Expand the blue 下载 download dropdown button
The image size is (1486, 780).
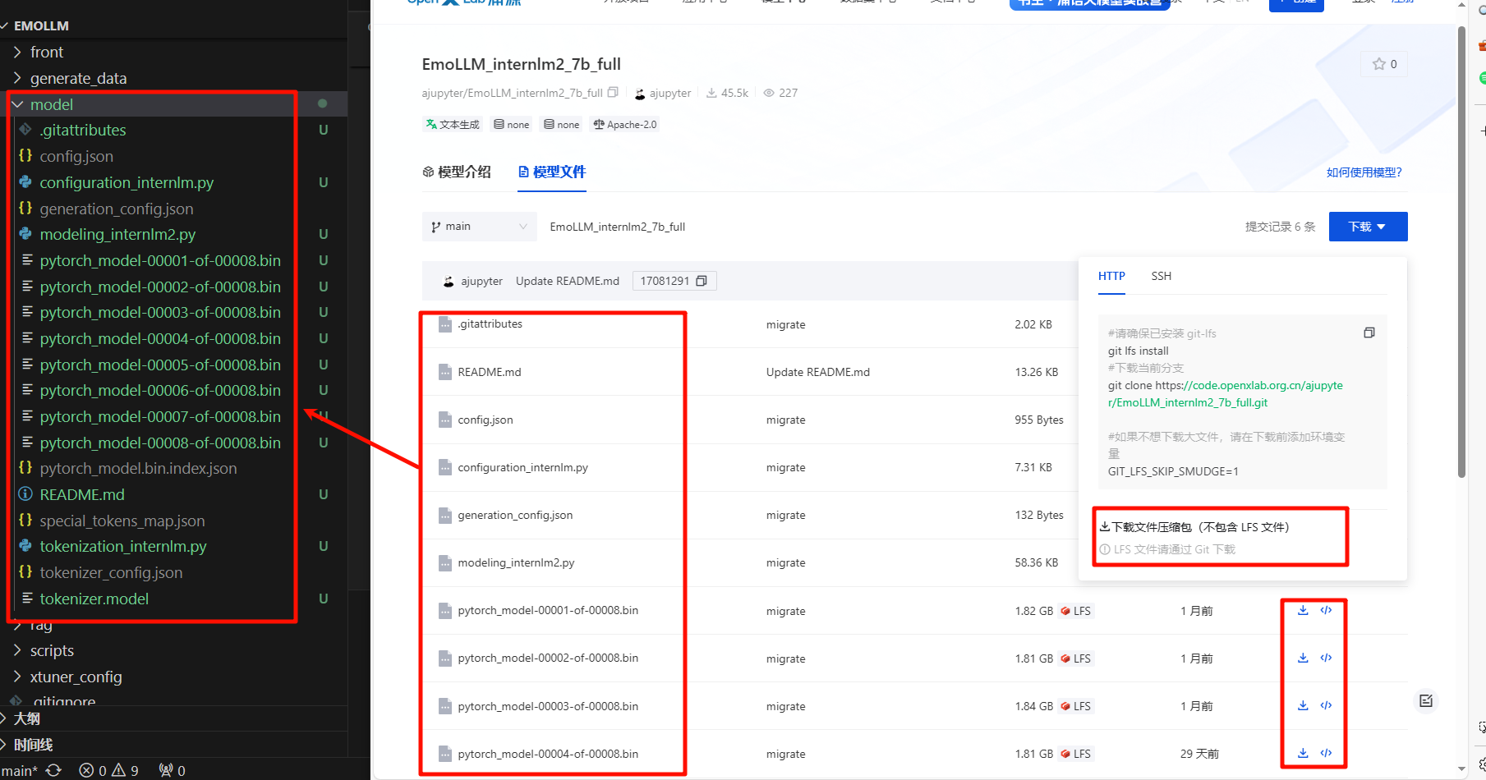1368,227
